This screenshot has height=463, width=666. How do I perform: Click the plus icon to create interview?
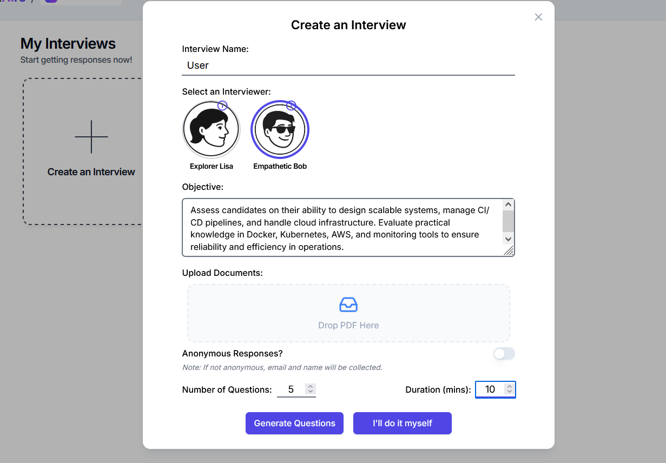point(91,137)
